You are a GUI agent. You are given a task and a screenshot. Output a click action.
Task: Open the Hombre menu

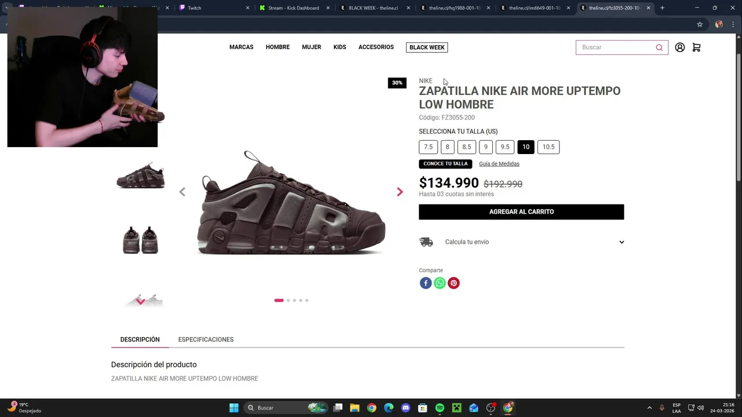278,47
